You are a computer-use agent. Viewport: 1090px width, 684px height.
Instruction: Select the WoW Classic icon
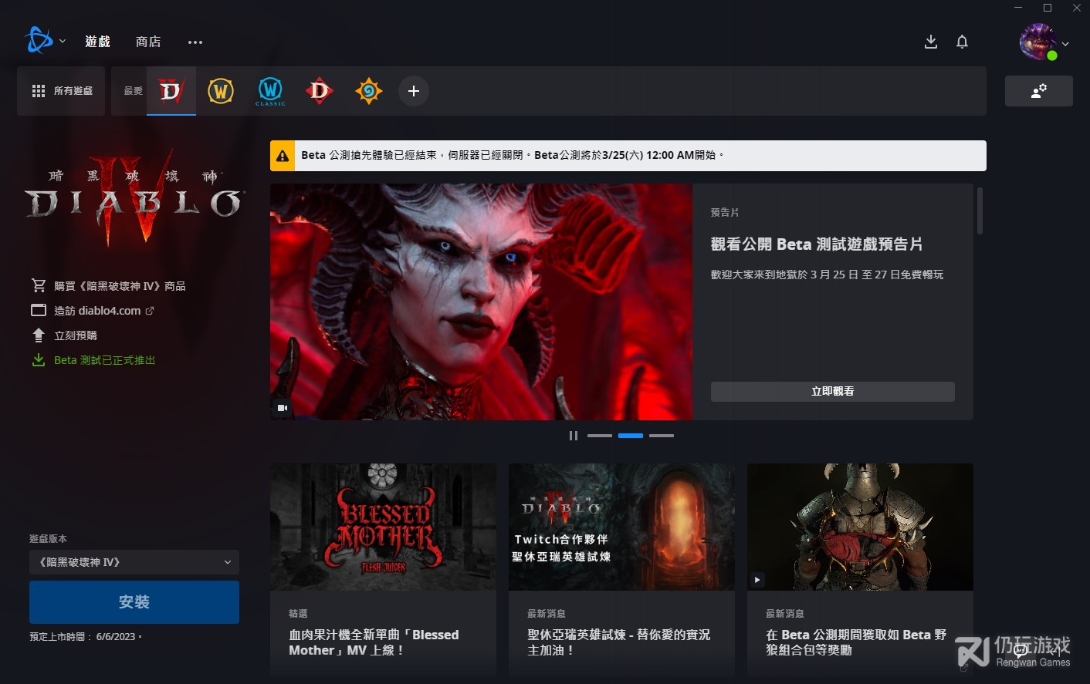270,91
